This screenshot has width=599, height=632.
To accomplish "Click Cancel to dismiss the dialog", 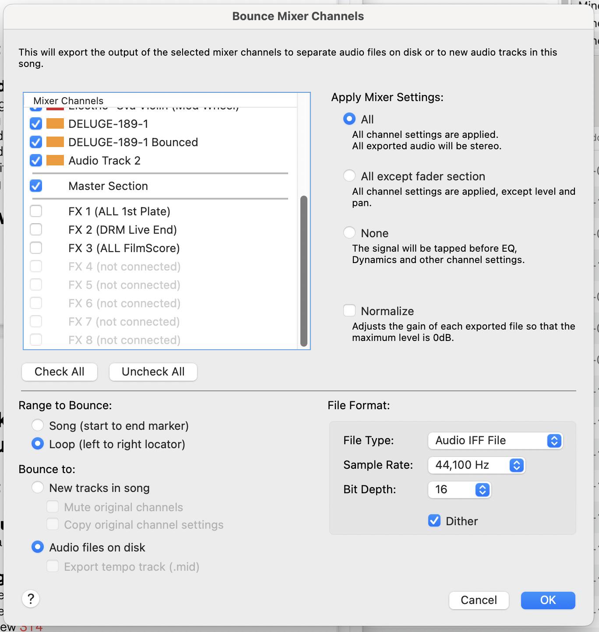I will 479,600.
